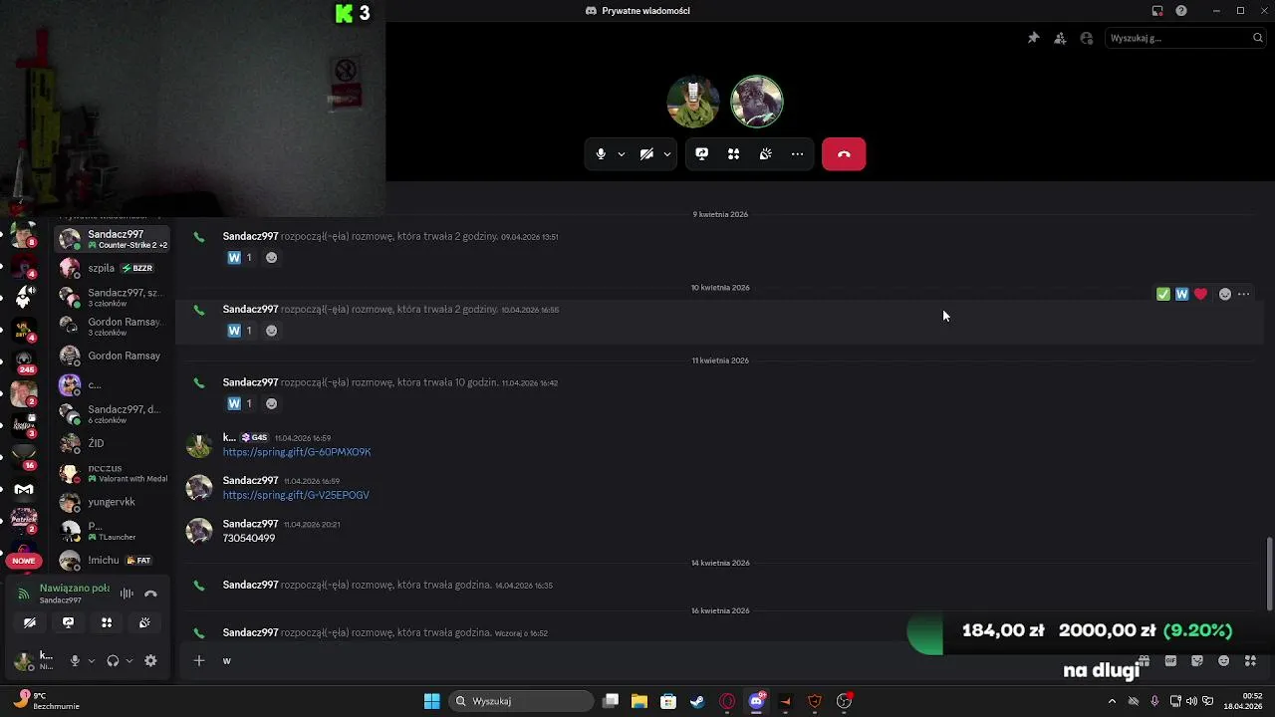The height and width of the screenshot is (717, 1275).
Task: Add reaction to 9 April call message
Action: [271, 258]
